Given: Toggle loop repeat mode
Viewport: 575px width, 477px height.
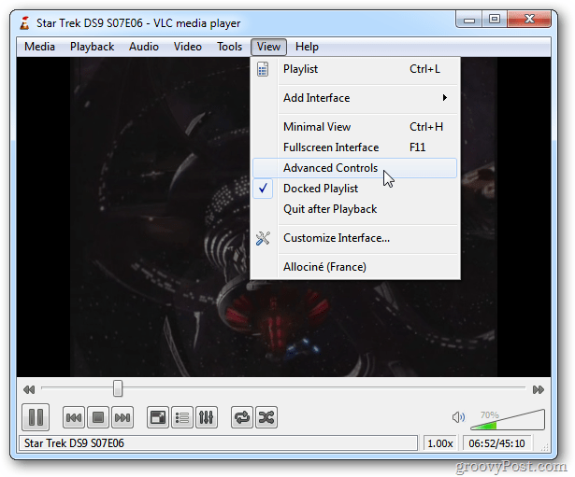Looking at the screenshot, I should pyautogui.click(x=241, y=417).
